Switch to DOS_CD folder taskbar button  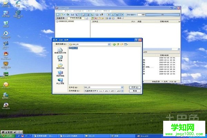(97, 136)
